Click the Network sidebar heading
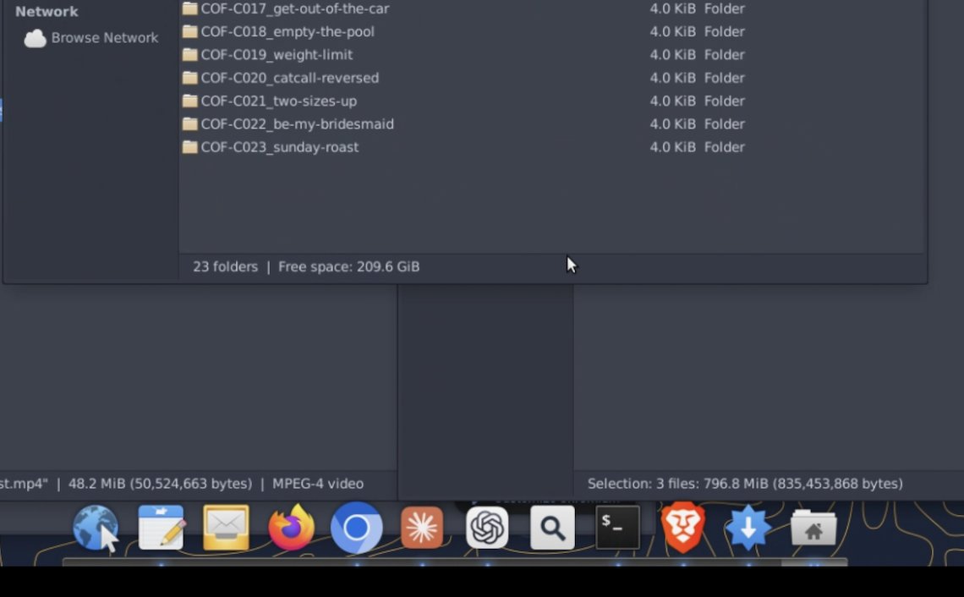964x597 pixels. [x=47, y=12]
